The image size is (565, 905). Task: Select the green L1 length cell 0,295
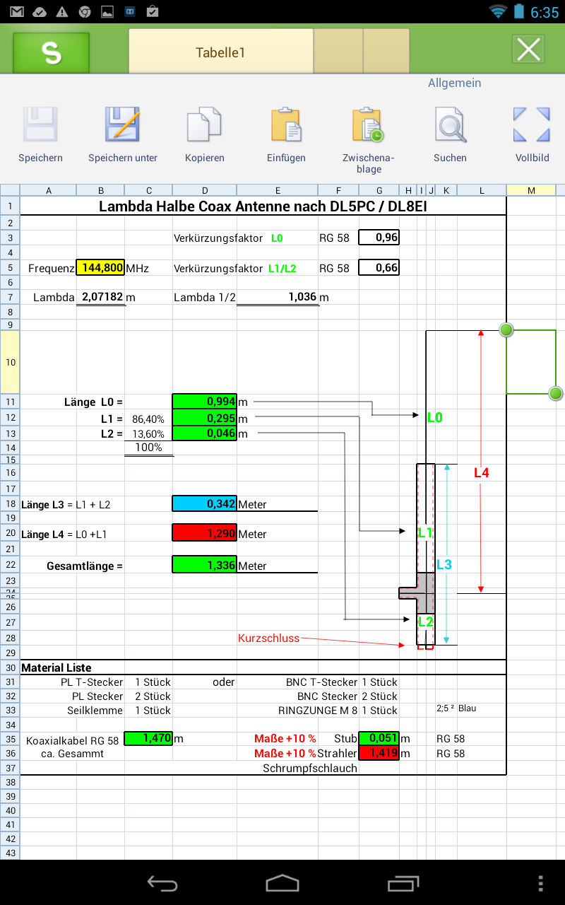click(204, 419)
